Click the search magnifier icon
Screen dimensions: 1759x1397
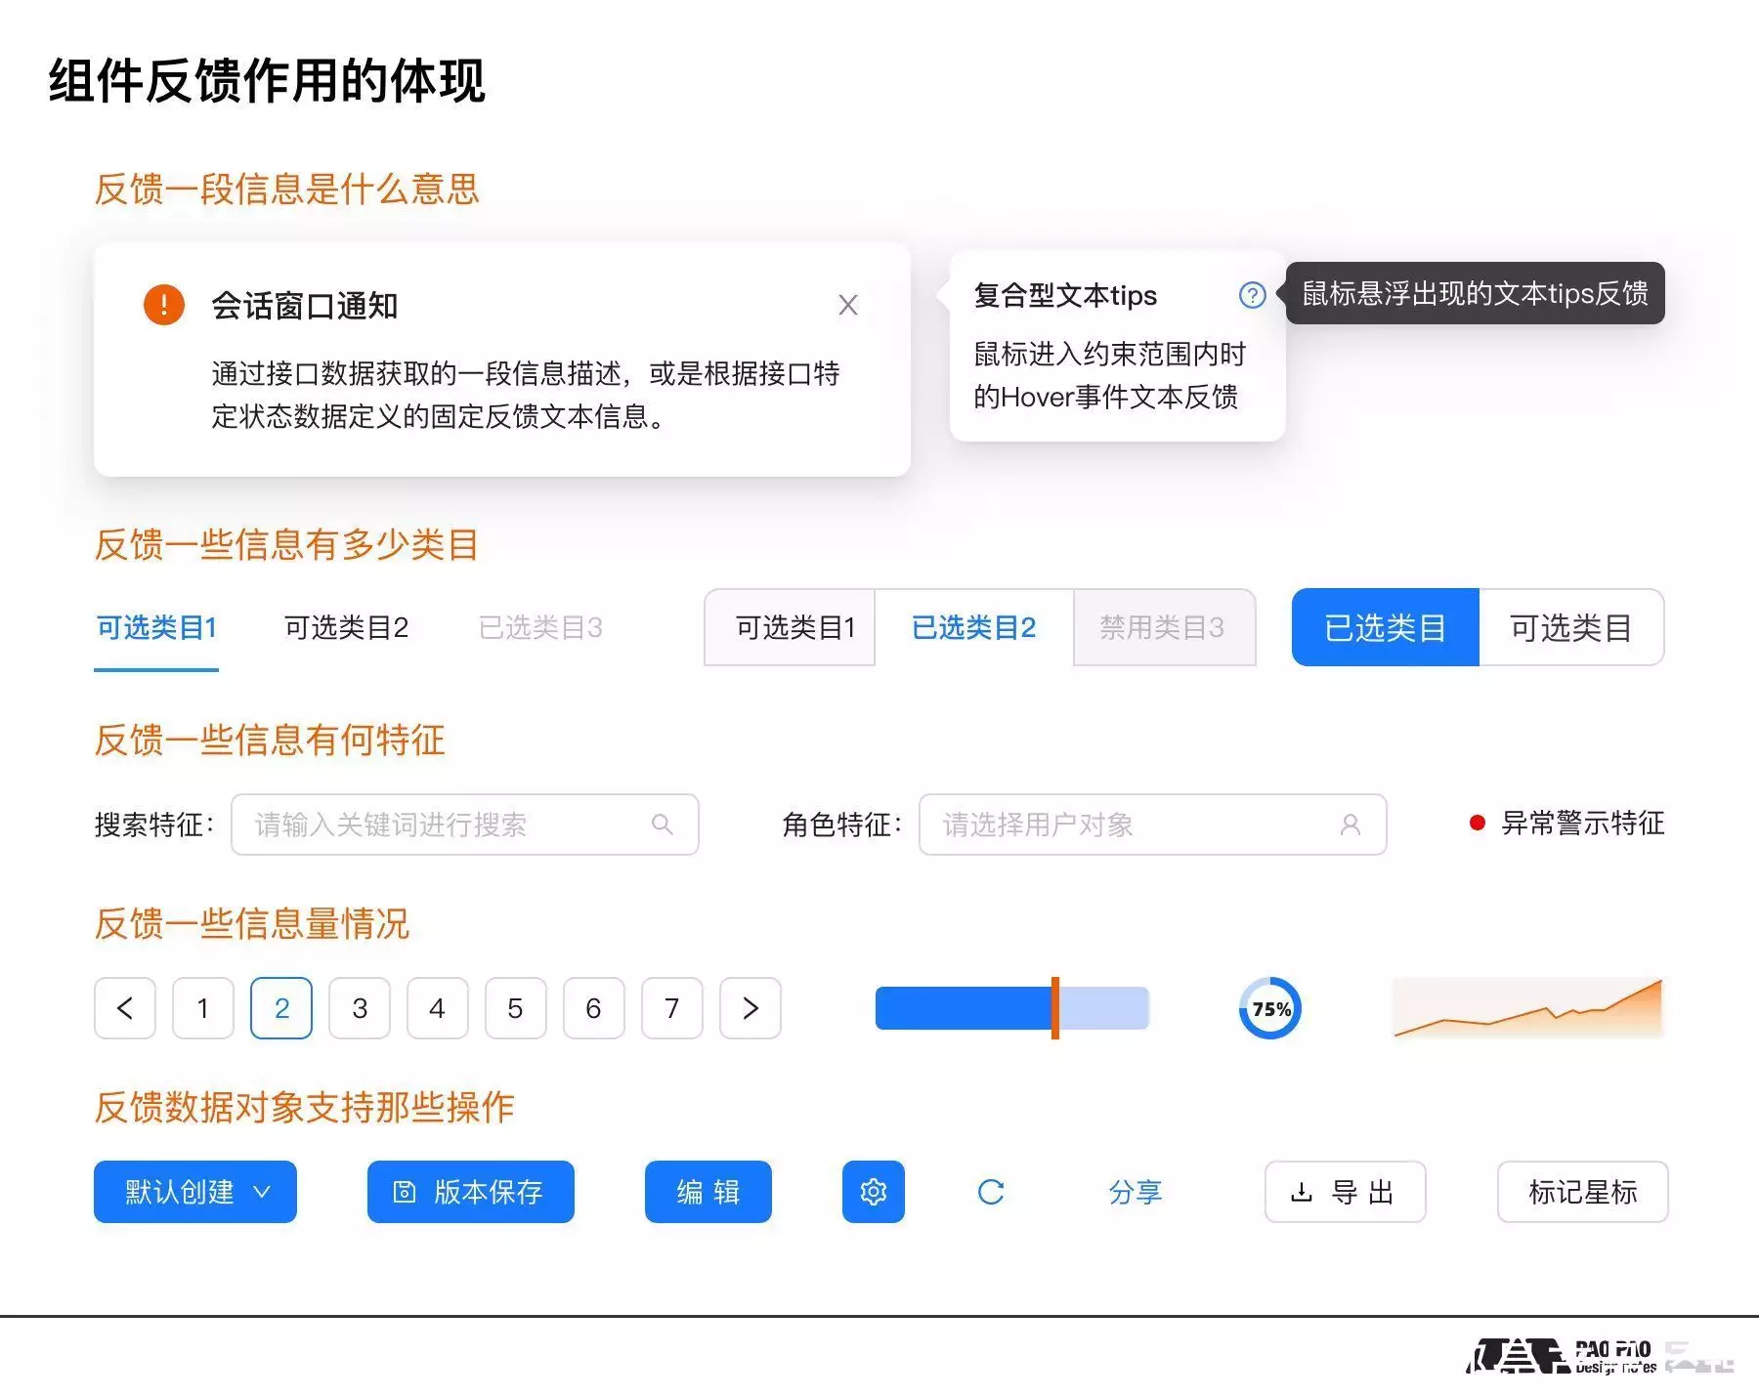coord(662,825)
